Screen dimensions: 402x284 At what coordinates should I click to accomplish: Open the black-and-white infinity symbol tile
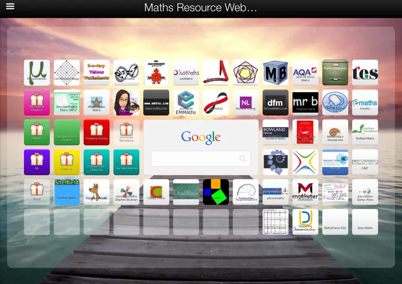[x=127, y=73]
